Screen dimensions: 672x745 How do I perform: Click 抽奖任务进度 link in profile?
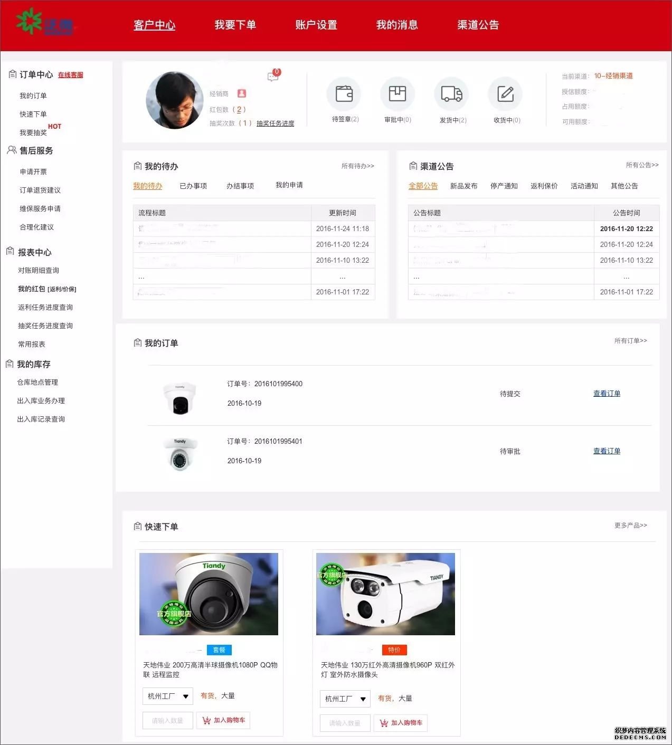275,123
